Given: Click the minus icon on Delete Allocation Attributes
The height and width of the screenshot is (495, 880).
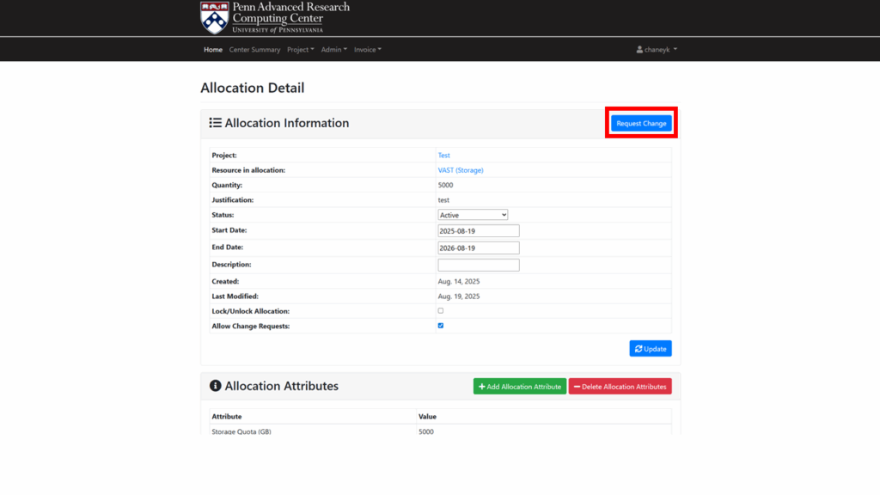Looking at the screenshot, I should [577, 387].
